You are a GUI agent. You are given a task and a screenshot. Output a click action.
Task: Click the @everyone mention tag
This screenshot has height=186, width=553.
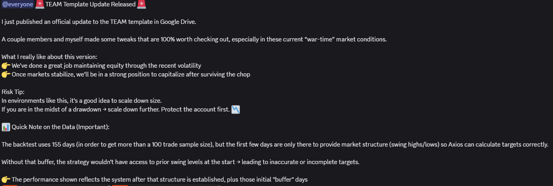(x=18, y=4)
